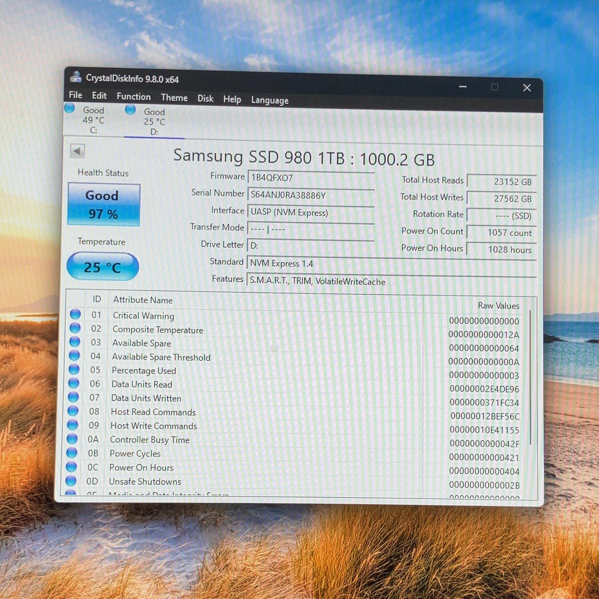The image size is (599, 599).
Task: Switch to the C: drive tab showing 49 °C
Action: (x=93, y=120)
